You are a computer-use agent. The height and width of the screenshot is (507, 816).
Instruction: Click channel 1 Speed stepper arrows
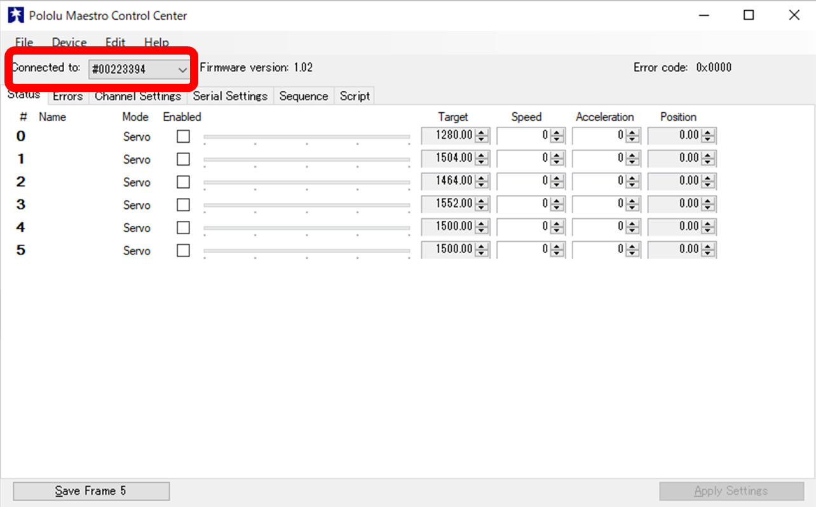[557, 158]
